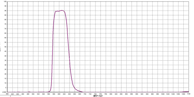Image resolution: width=194 pixels, height=97 pixels.
Task: Click the 100 label at top of vertical axis
Action: coord(5,2)
